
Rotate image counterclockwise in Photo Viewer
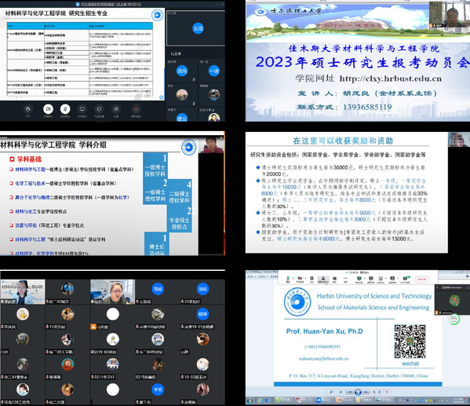pyautogui.click(x=373, y=392)
